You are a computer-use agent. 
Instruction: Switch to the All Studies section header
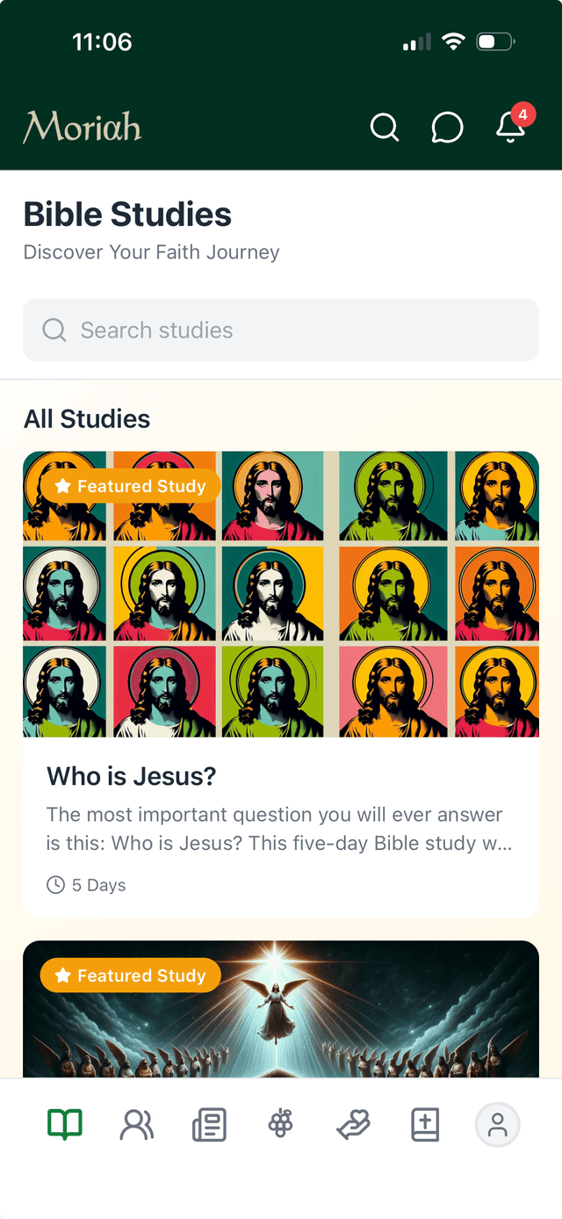86,419
